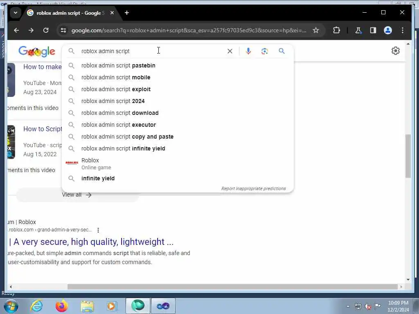Click the scroll-right arrow at bottom
419x314 pixels.
[401, 287]
